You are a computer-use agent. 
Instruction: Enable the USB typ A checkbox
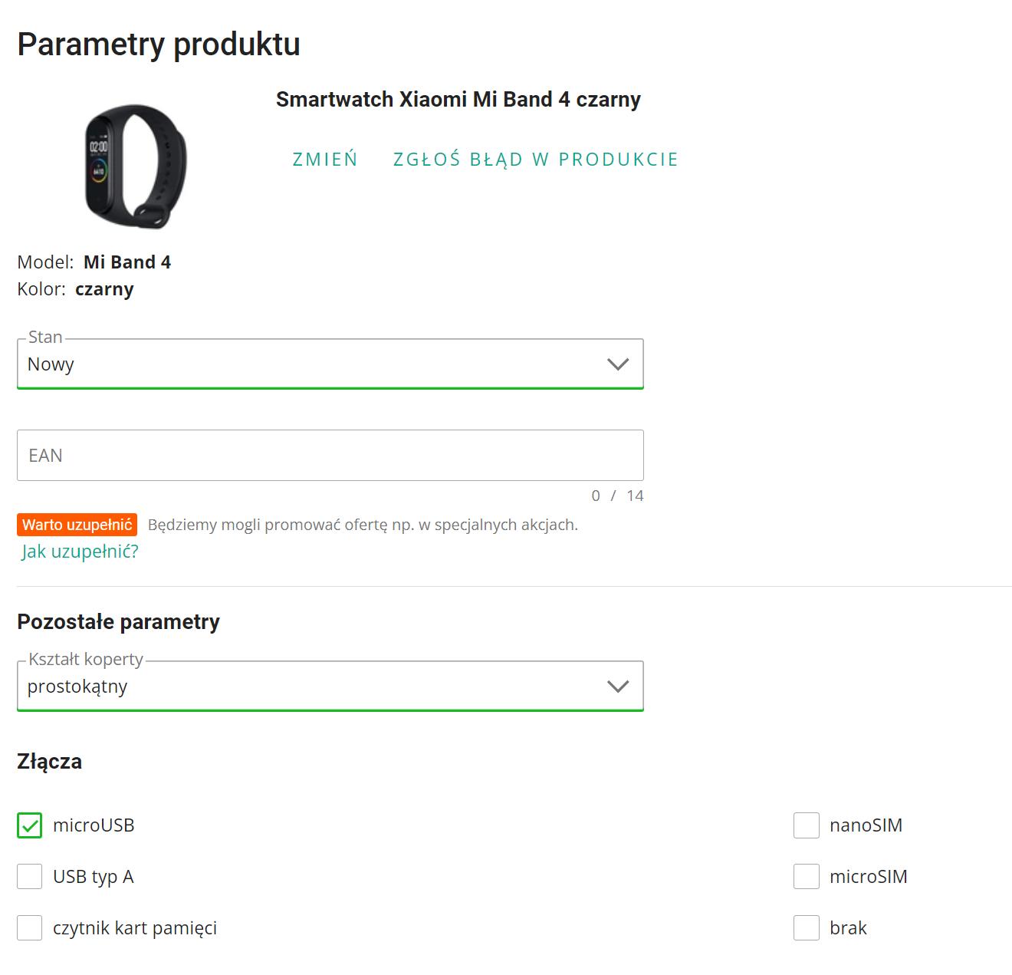[30, 876]
